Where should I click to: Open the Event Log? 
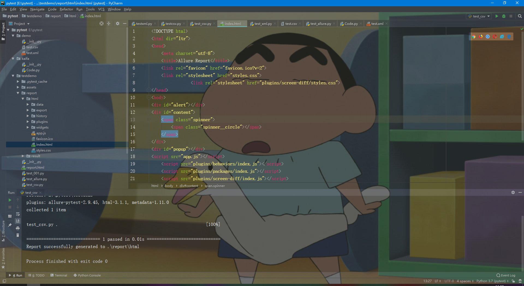point(506,275)
